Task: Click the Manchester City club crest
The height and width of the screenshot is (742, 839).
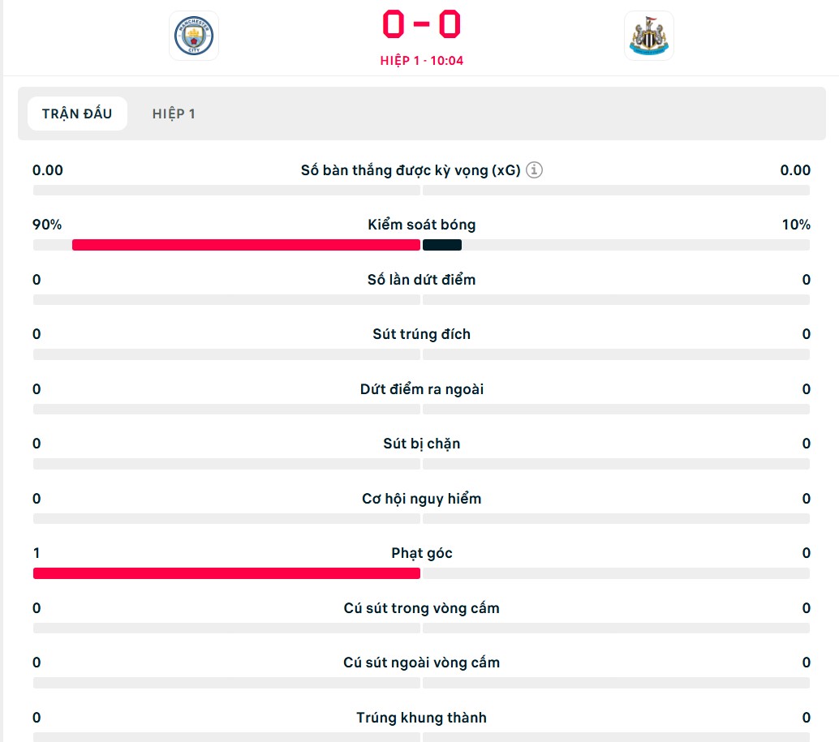Action: click(x=194, y=36)
